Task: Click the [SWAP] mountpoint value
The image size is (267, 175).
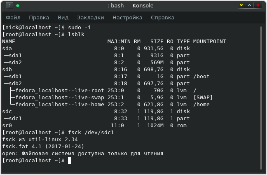Action: pos(203,97)
